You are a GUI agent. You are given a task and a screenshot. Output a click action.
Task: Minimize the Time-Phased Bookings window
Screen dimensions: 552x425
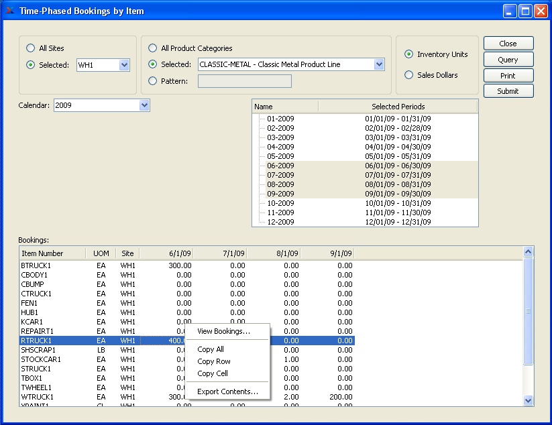(510, 11)
